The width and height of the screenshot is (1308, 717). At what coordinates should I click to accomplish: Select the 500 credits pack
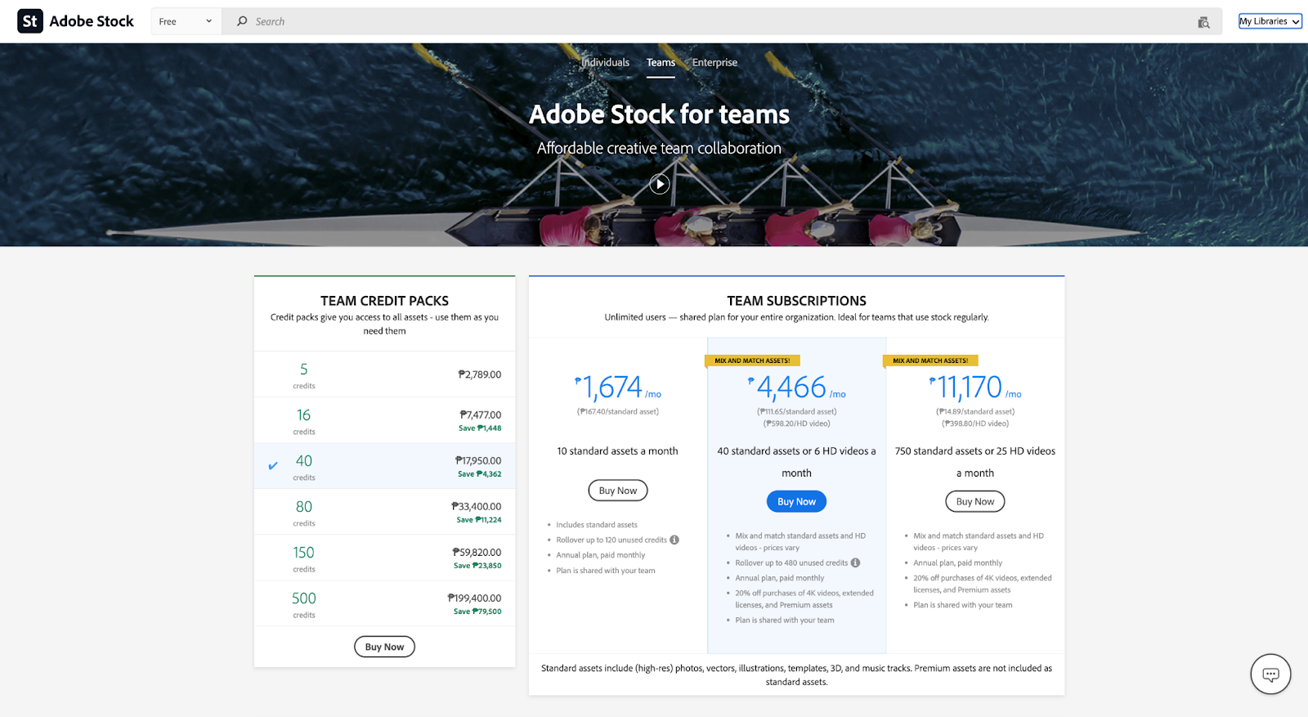pos(384,603)
